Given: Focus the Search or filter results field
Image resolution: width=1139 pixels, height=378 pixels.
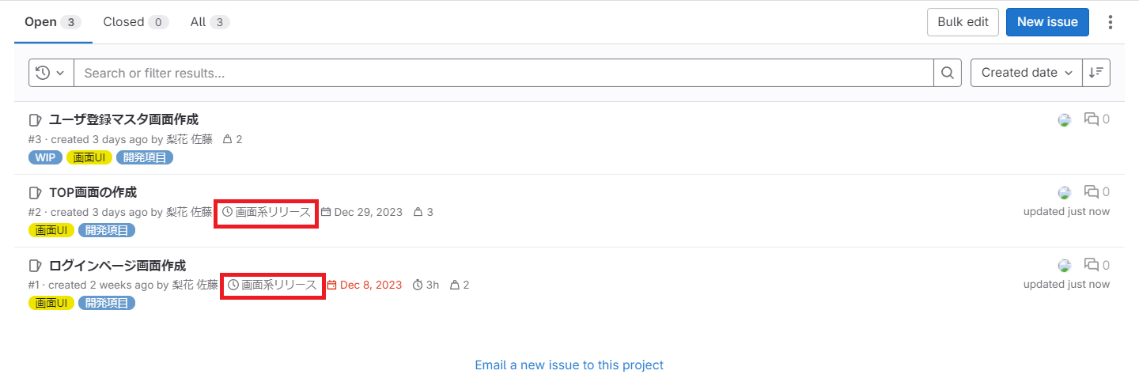Looking at the screenshot, I should [x=503, y=73].
